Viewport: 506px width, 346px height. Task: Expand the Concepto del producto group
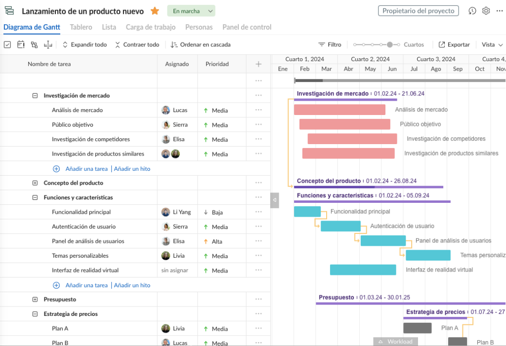(35, 183)
